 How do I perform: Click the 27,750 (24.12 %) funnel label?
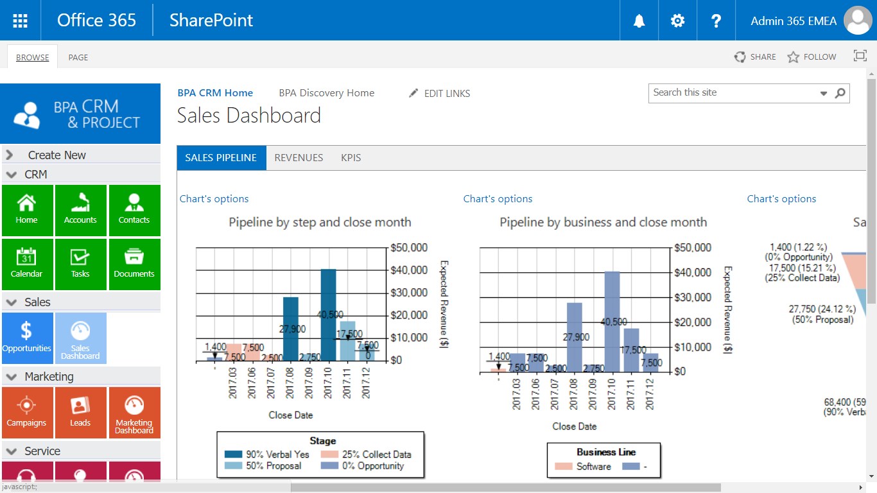(x=822, y=314)
